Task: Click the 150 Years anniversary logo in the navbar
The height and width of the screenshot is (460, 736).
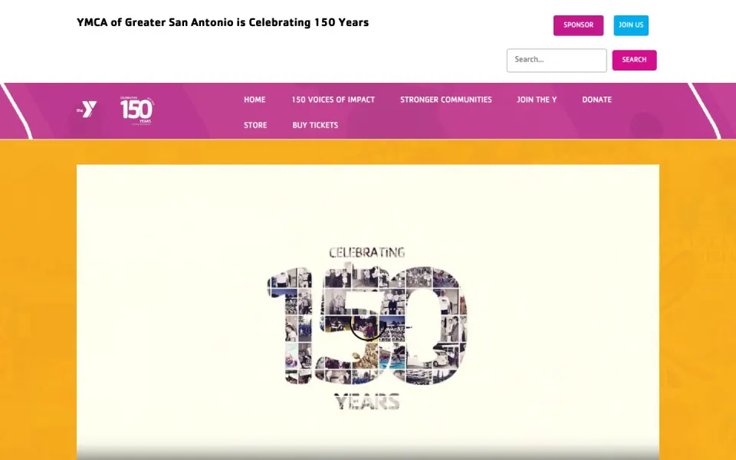Action: [x=136, y=110]
